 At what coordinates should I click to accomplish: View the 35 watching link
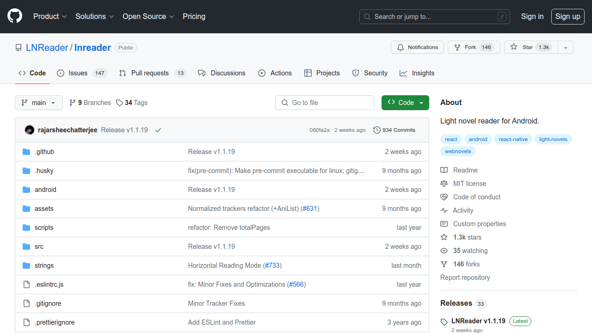[x=464, y=251]
